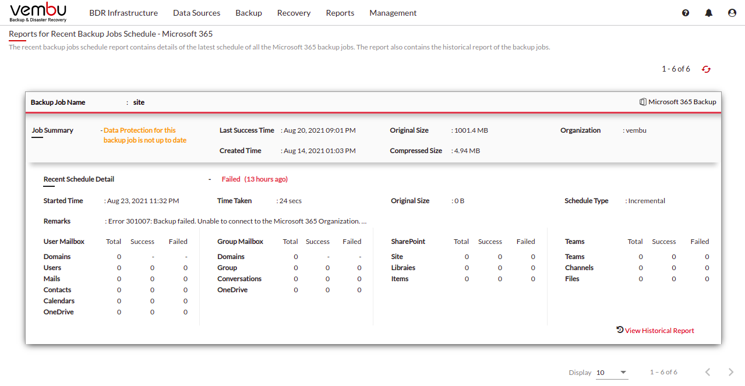Click the Site row in SharePoint
Viewport: 745px width, 386px height.
[x=397, y=257]
